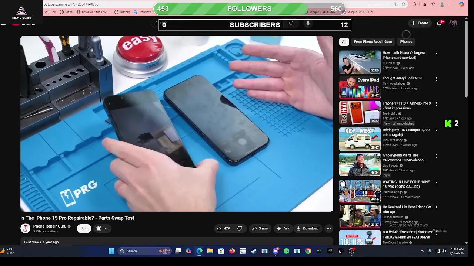Click the title He Realized His Best Friend Set Him Up

pyautogui.click(x=407, y=209)
